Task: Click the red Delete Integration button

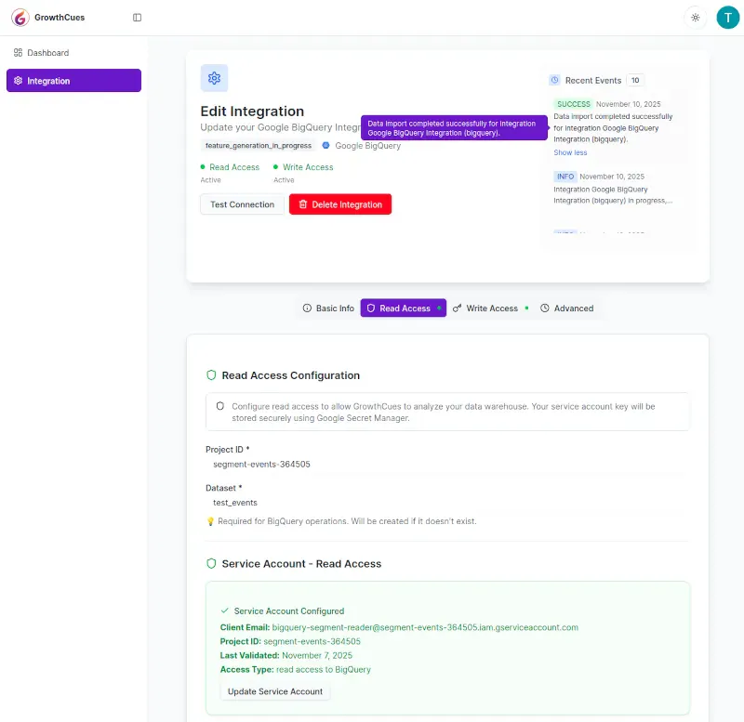Action: point(340,204)
